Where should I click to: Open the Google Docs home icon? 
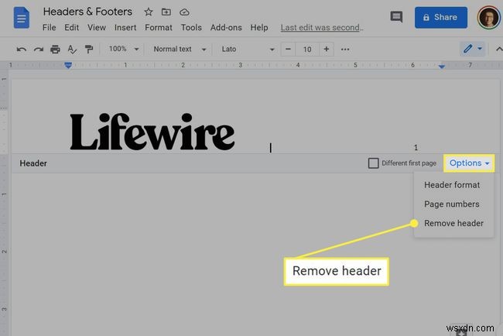coord(22,18)
